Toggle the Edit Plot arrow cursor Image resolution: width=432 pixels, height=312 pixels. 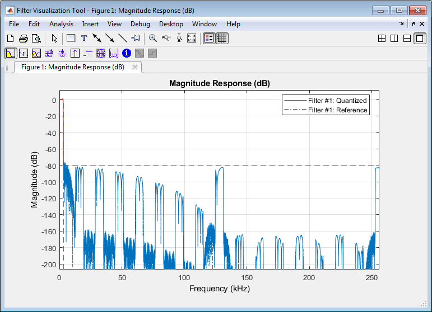pyautogui.click(x=54, y=39)
